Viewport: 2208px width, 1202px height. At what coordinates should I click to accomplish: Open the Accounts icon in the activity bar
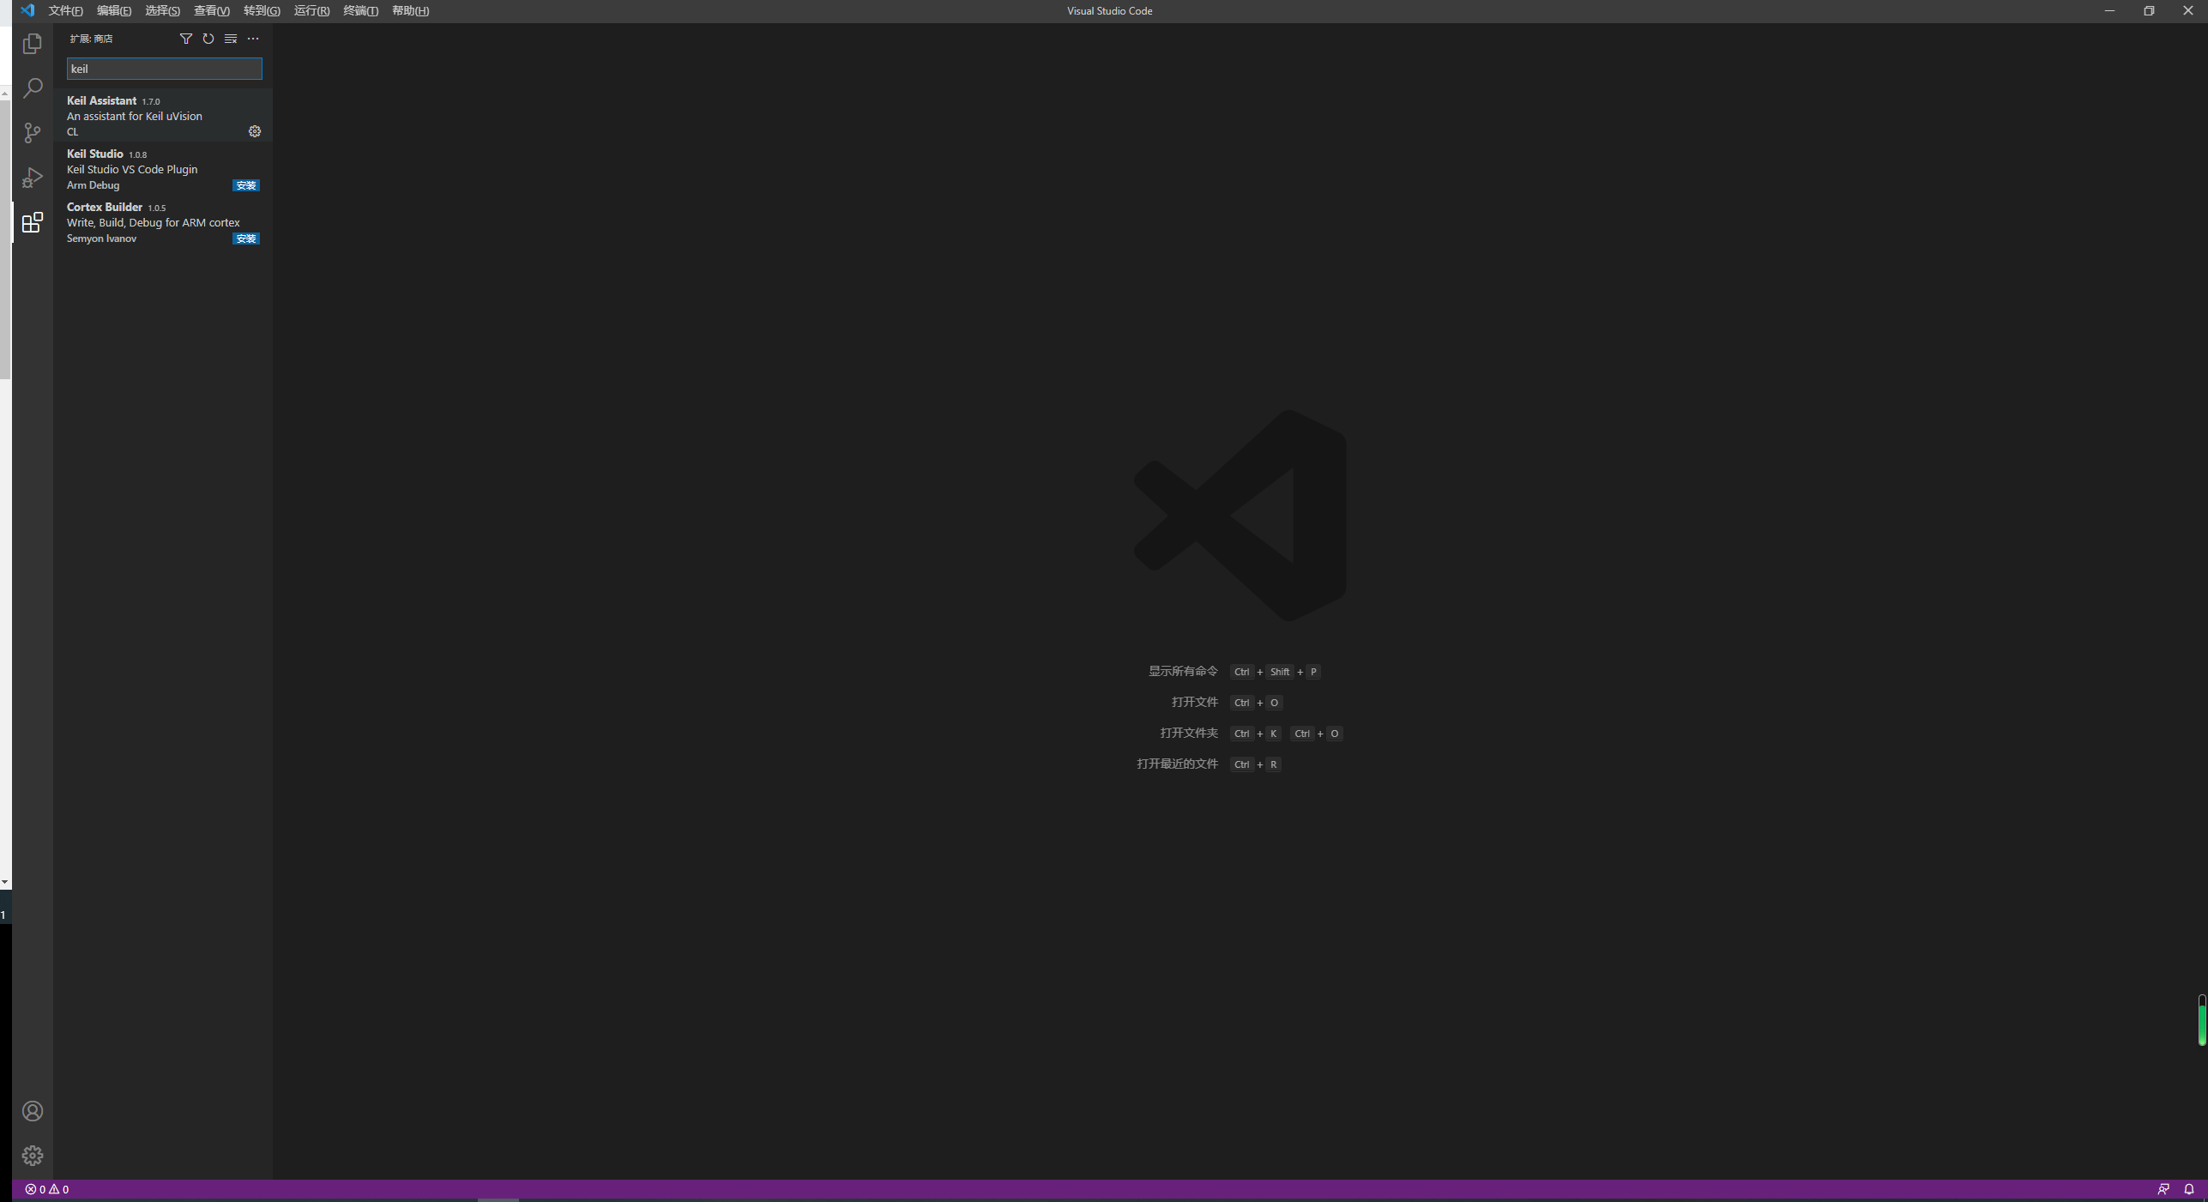pyautogui.click(x=32, y=1111)
